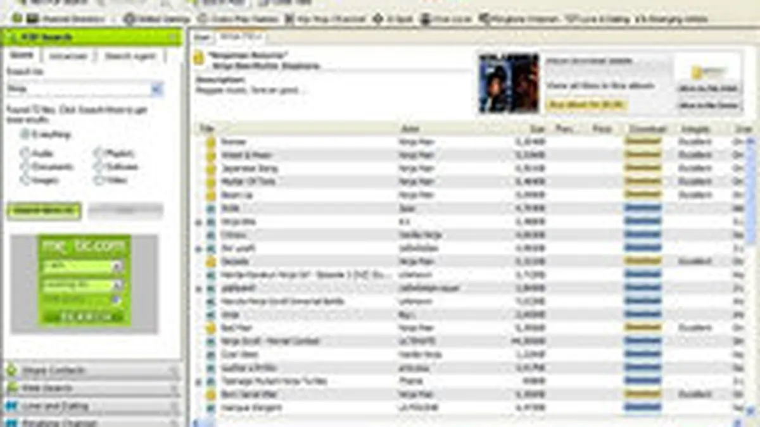Click the results list vertical scrollbar
Image resolution: width=760 pixels, height=427 pixels.
[754, 253]
